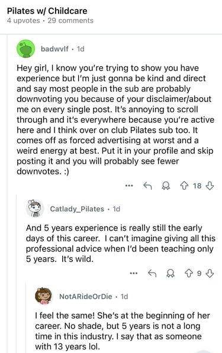
Task: Open the Pilates w/ Childcare post title
Action: pos(47,11)
